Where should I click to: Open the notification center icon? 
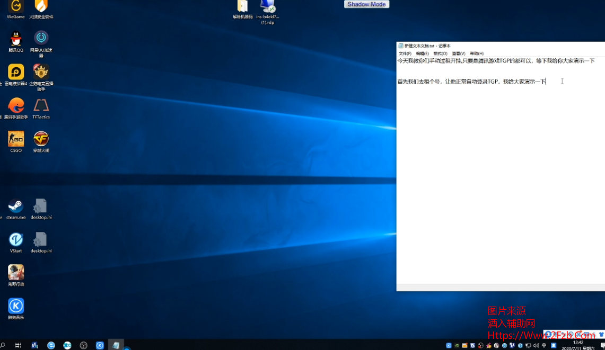coord(602,345)
